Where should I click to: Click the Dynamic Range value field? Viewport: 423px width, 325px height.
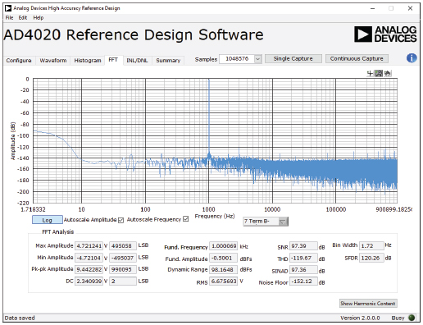click(x=224, y=270)
